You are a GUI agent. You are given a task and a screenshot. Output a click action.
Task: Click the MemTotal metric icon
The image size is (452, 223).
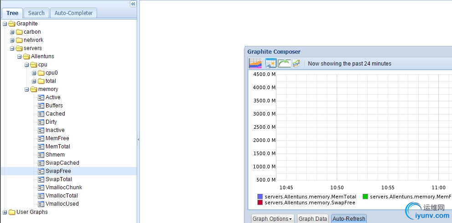(41, 147)
